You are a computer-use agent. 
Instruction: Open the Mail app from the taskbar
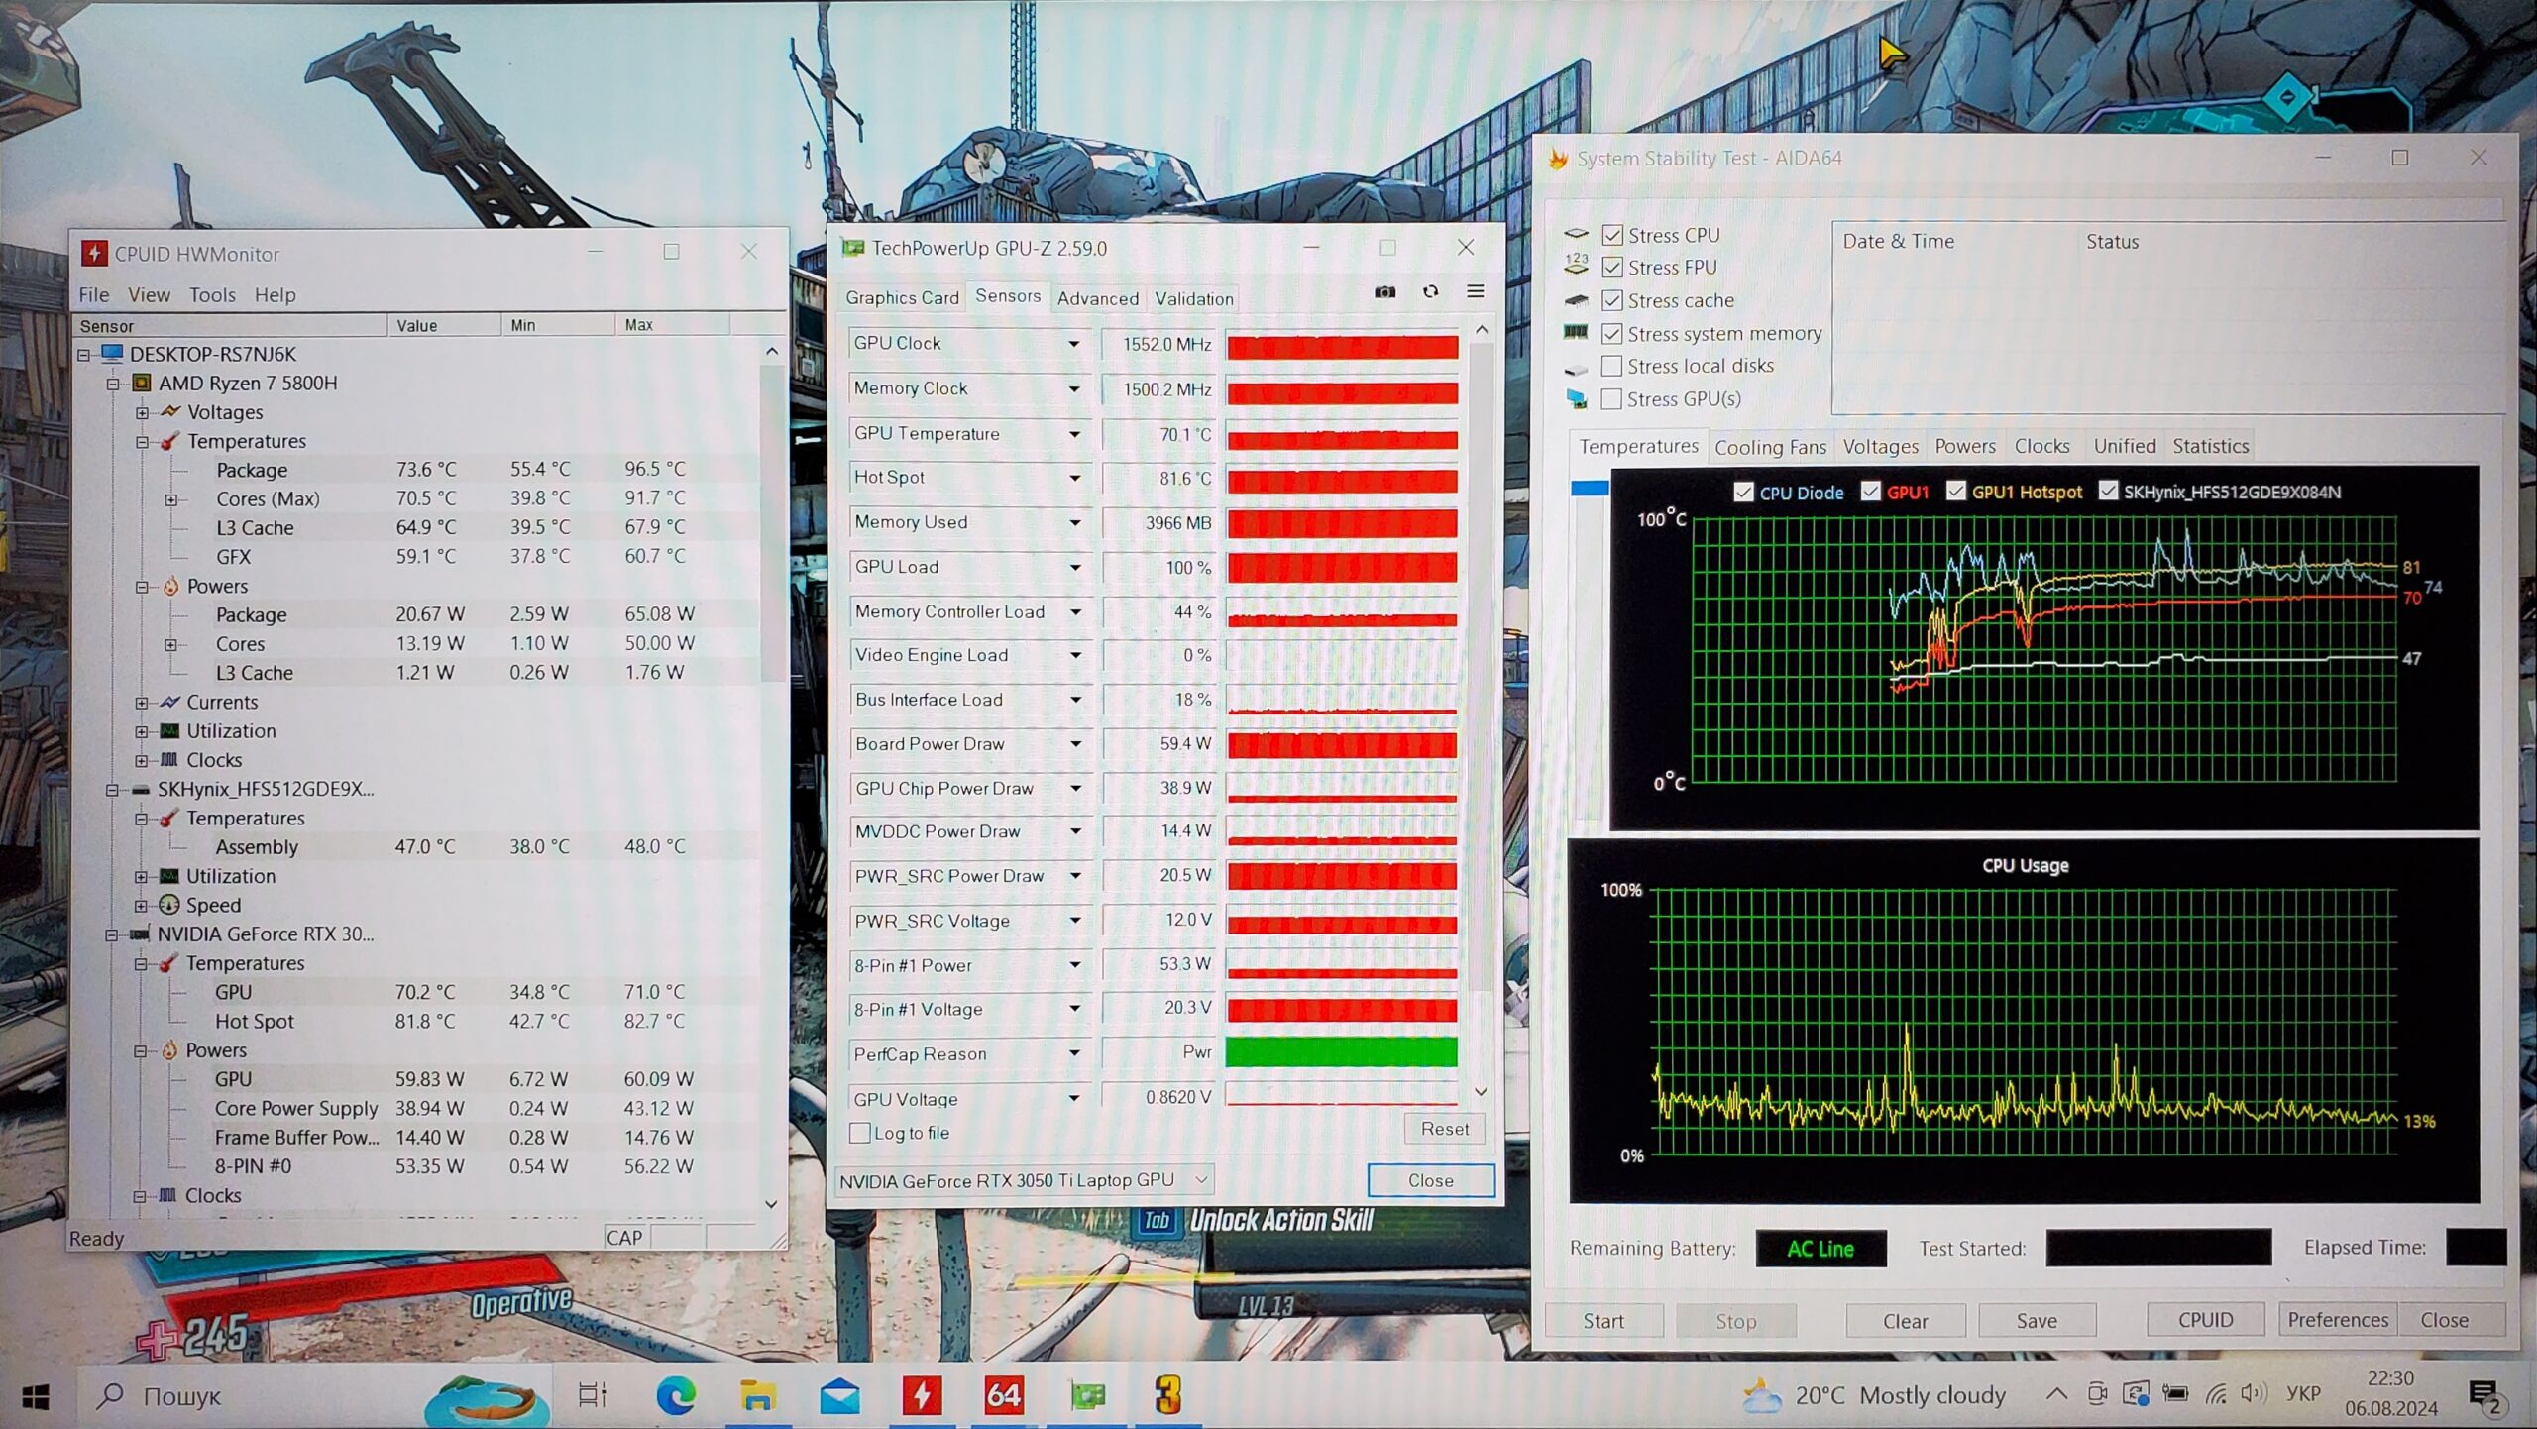pyautogui.click(x=839, y=1396)
